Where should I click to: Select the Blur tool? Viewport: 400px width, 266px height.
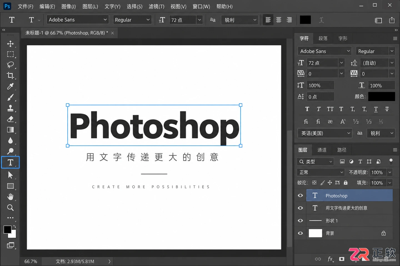coord(10,140)
